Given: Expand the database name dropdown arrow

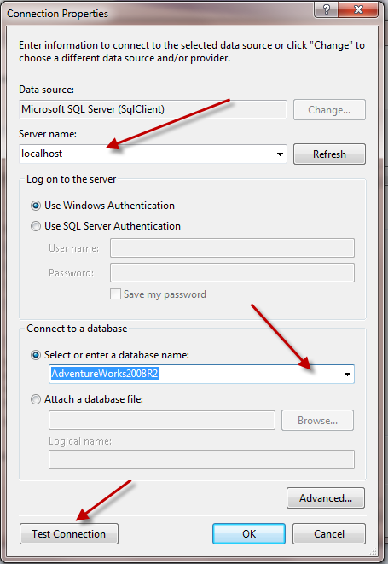Looking at the screenshot, I should 347,374.
